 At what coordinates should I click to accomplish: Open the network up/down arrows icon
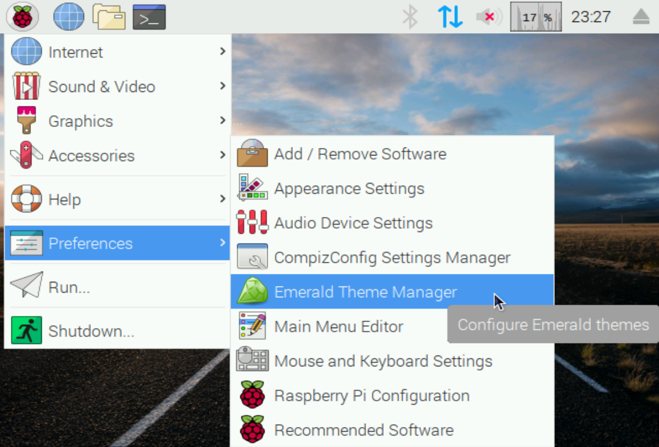coord(450,17)
